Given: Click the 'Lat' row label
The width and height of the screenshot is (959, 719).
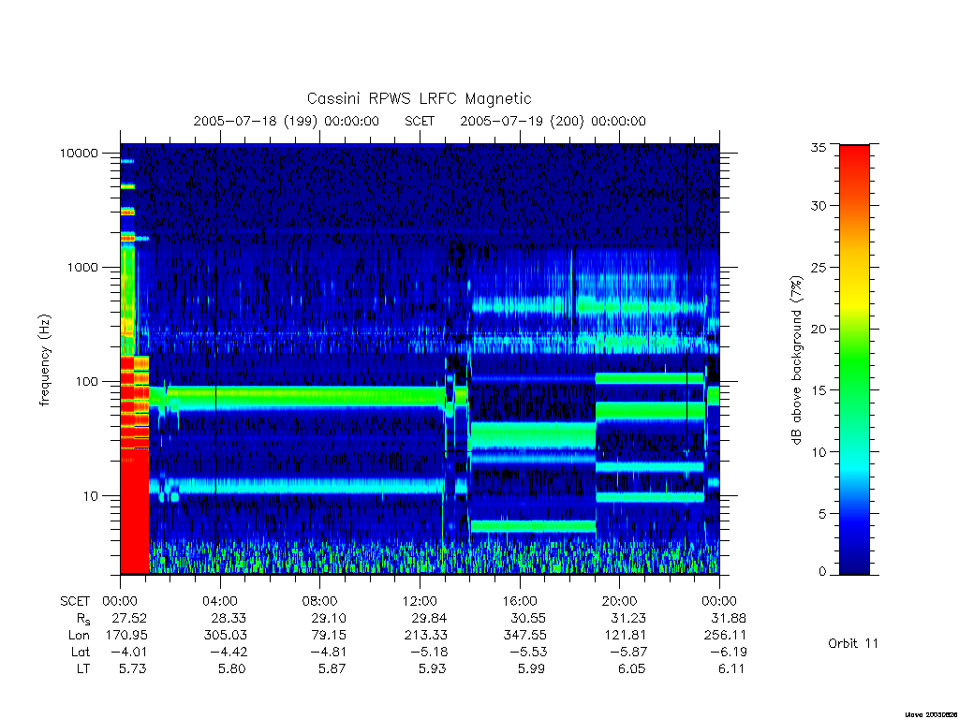Looking at the screenshot, I should tap(81, 653).
